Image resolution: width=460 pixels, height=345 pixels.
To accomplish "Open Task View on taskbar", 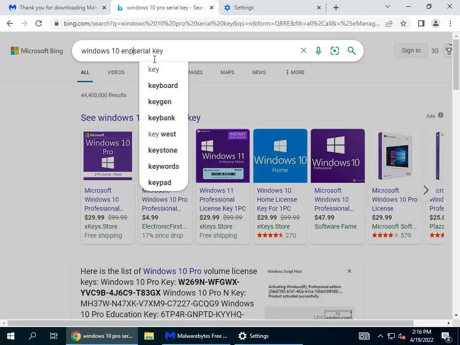I will (54, 336).
